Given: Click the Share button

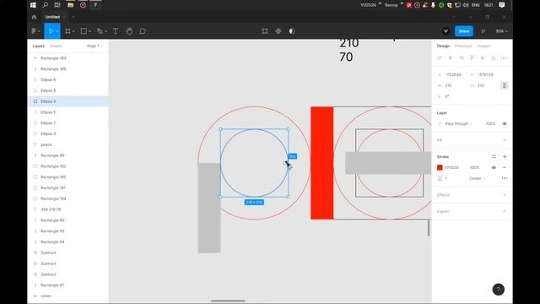Looking at the screenshot, I should coord(464,31).
